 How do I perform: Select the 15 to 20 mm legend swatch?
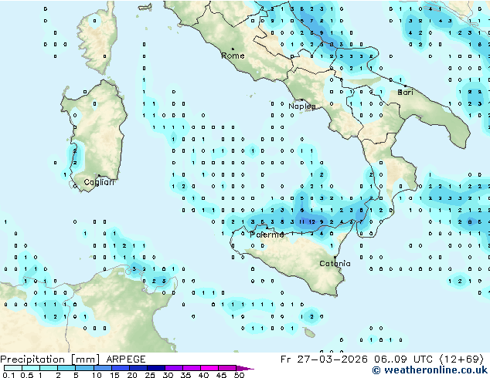point(121,368)
